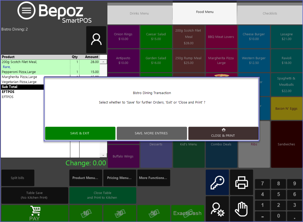
Task: Click the key icon button
Action: [x=217, y=182]
